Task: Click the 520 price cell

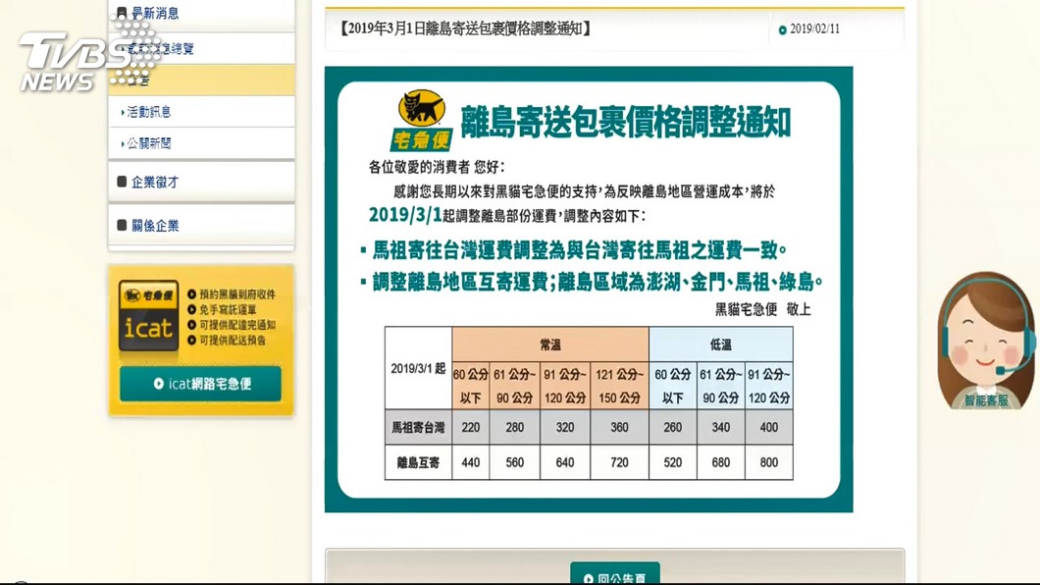Action: [x=672, y=462]
